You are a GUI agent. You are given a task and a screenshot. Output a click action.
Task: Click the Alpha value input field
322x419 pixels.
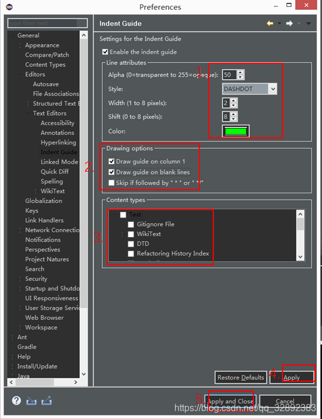230,74
